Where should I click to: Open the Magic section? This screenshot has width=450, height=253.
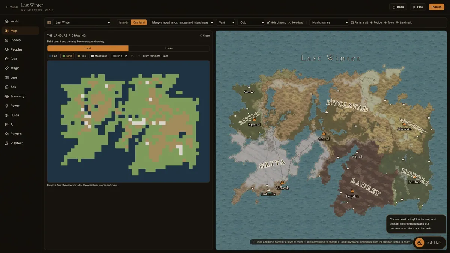coord(21,68)
